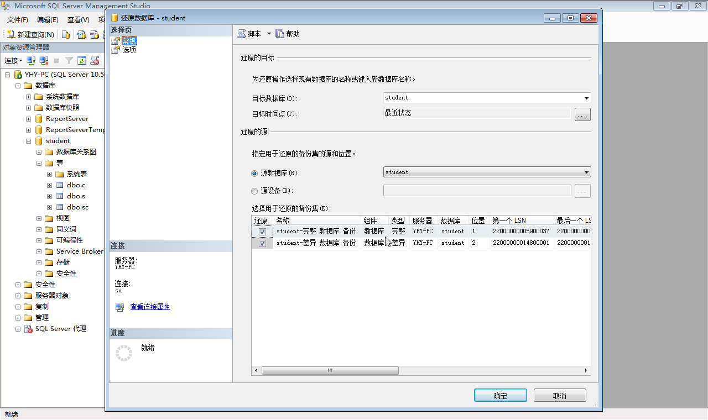Screen dimensions: 708x420
Task: Collapse the 数据库 folder node
Action: (x=18, y=86)
